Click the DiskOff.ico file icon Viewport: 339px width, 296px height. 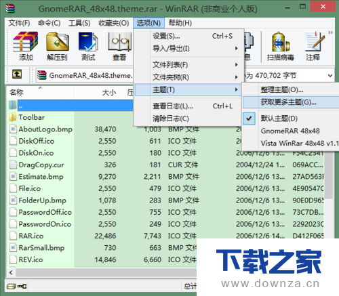[x=13, y=141]
